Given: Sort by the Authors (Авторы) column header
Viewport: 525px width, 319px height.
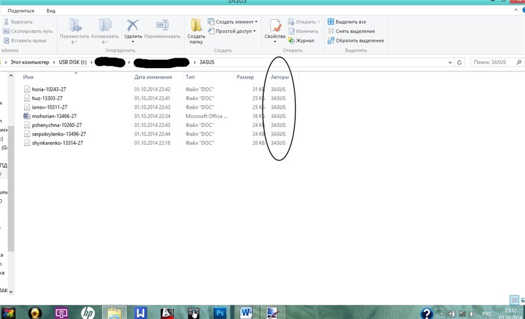Looking at the screenshot, I should click(280, 77).
